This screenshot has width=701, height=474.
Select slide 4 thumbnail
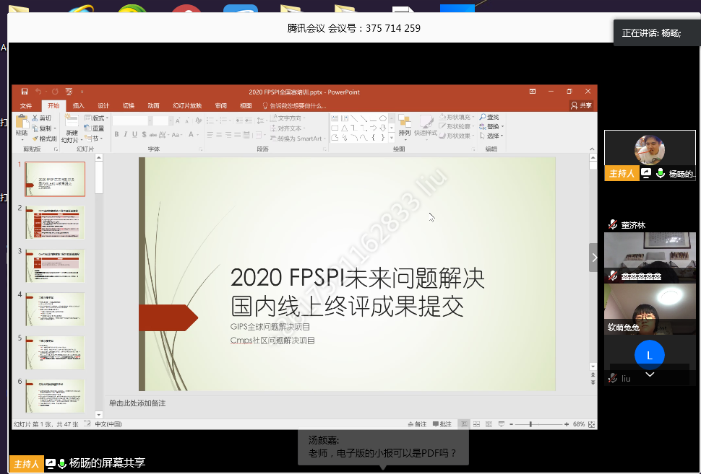[x=55, y=309]
